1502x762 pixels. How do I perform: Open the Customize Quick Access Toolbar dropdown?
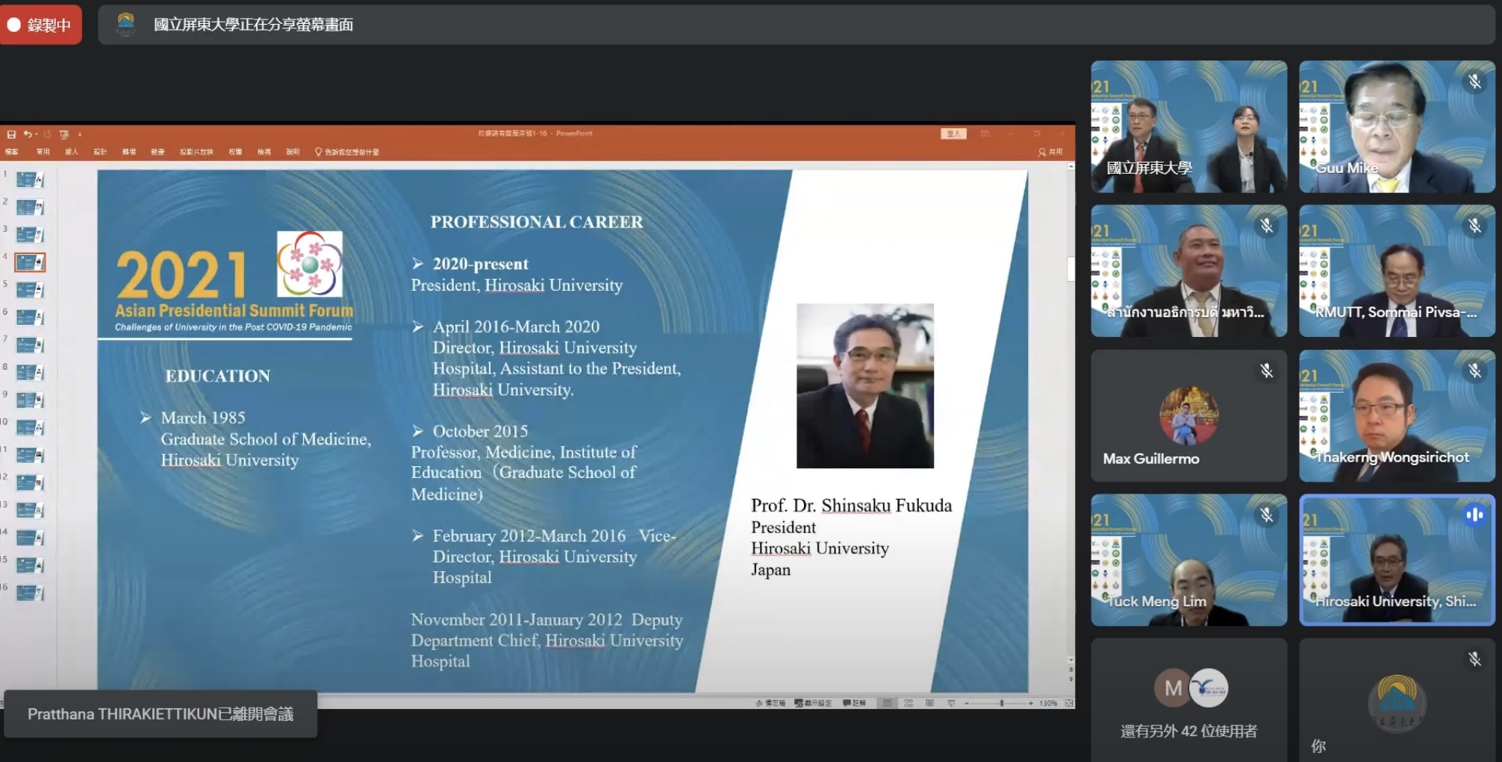(80, 134)
